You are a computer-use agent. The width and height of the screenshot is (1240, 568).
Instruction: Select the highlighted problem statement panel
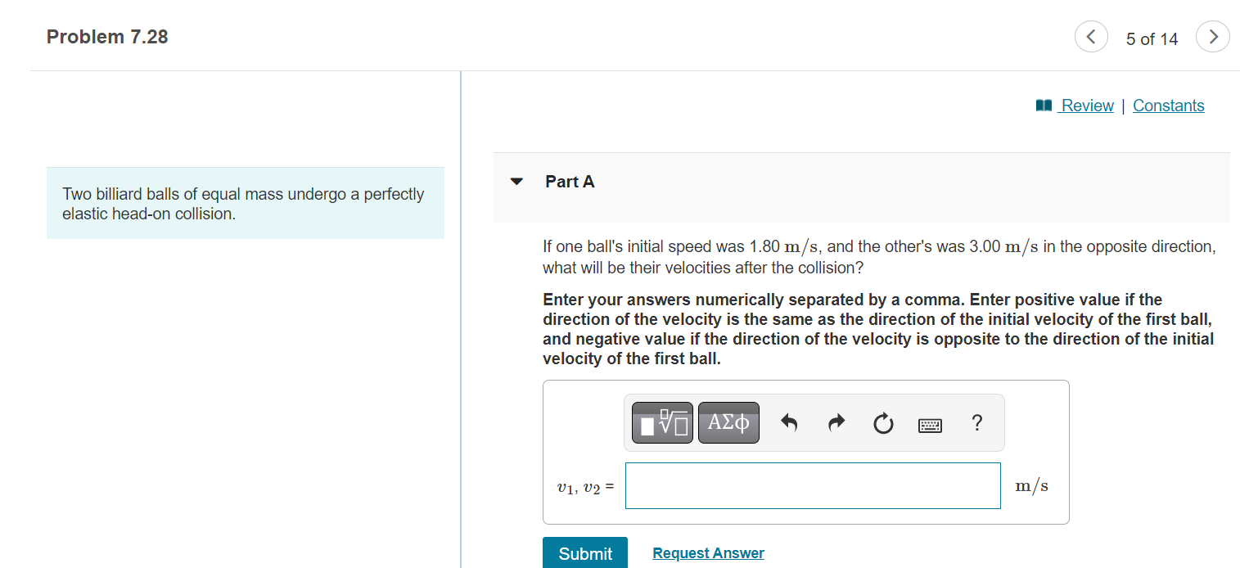click(x=245, y=203)
